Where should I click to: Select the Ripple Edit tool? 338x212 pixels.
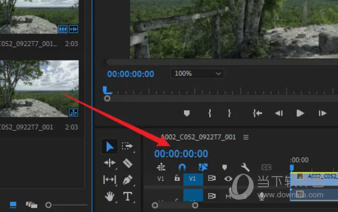coord(110,163)
